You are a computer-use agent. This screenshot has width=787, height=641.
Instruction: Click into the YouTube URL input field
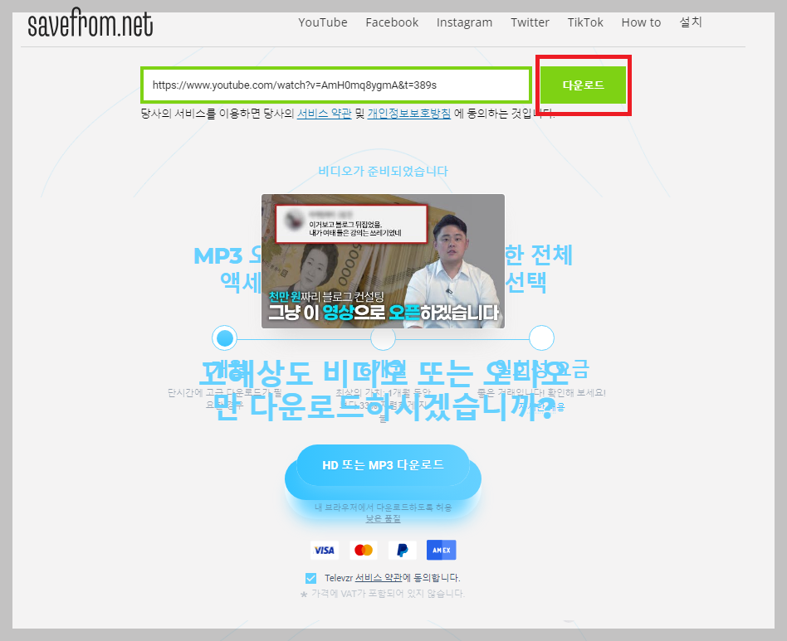click(335, 85)
